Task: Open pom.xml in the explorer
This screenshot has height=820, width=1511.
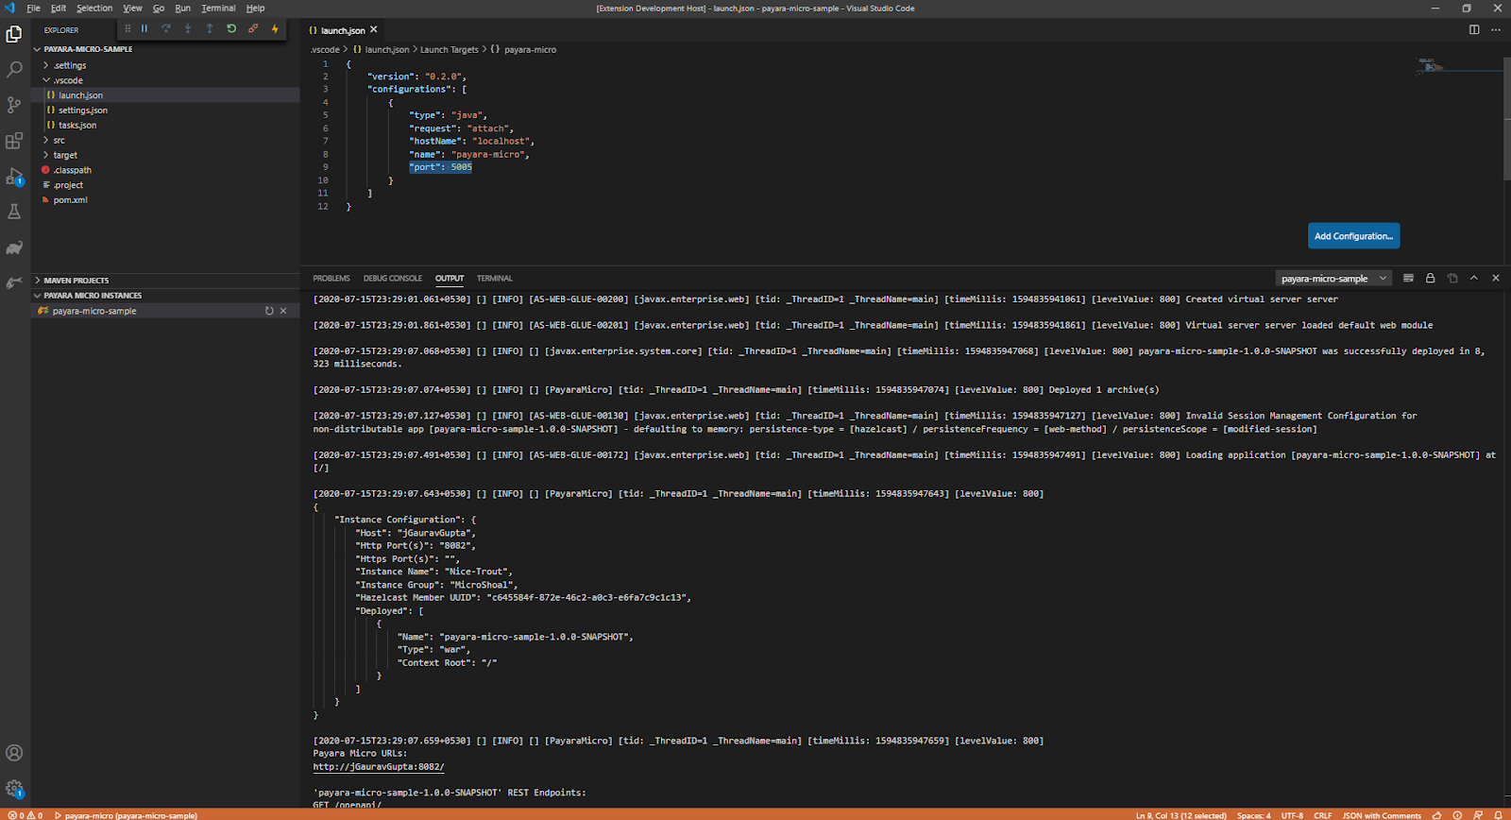Action: click(x=70, y=200)
